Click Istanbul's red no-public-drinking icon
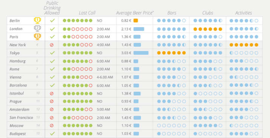Viewport: 270px width, 138px height. click(x=51, y=94)
